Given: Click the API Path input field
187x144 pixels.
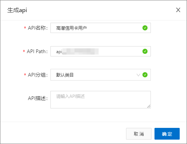Looking at the screenshot, I should coord(100,51).
